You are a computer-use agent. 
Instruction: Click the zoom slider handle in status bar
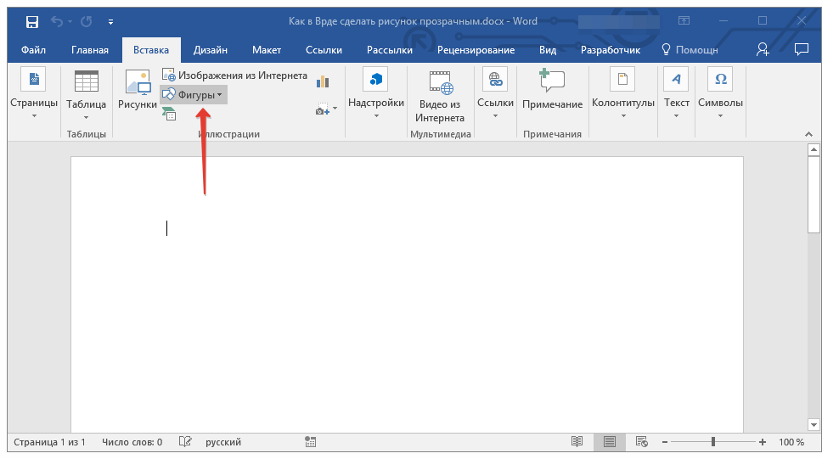pos(713,442)
